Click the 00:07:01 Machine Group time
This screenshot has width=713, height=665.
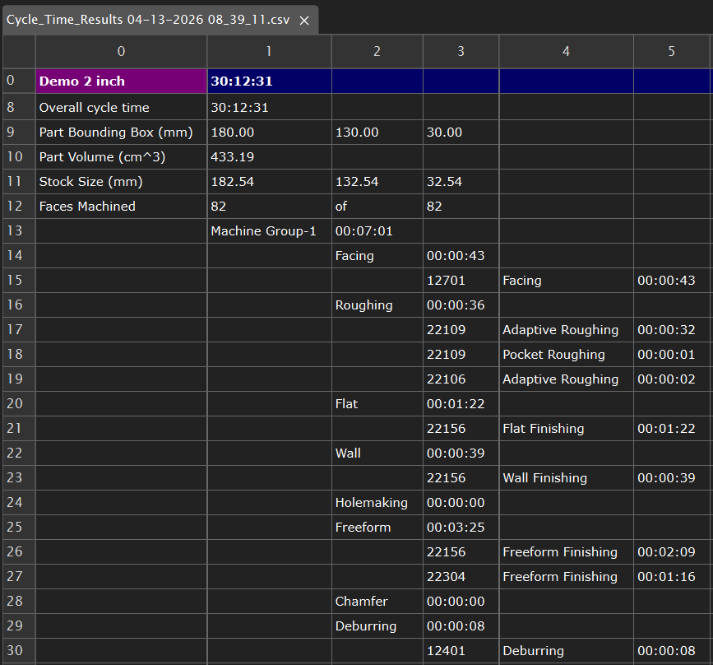point(377,230)
